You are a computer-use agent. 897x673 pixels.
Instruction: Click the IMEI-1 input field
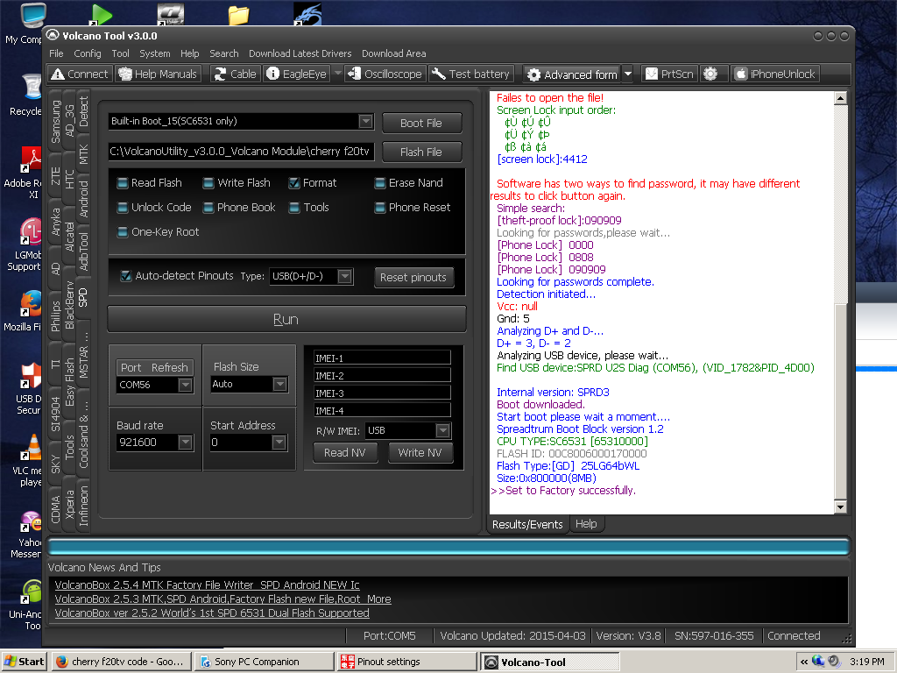382,358
